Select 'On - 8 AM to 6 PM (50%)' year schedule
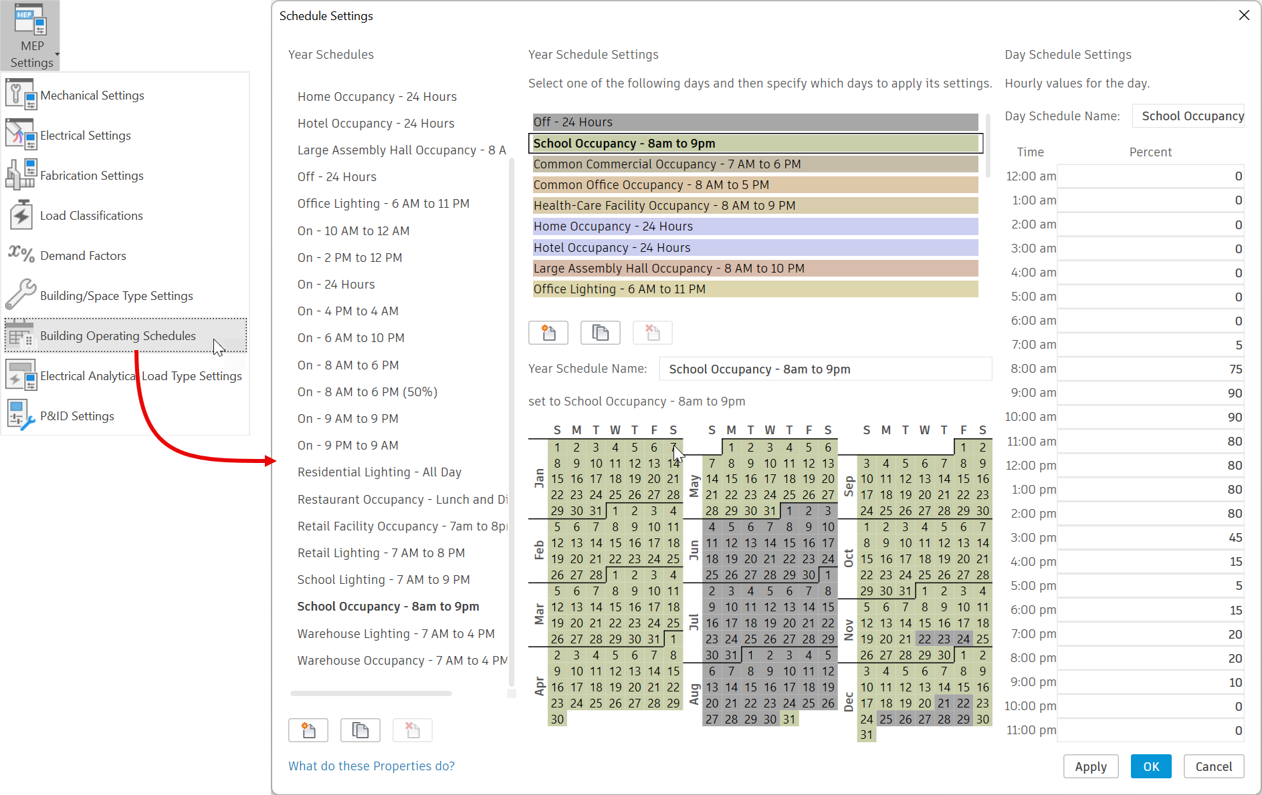 point(367,392)
